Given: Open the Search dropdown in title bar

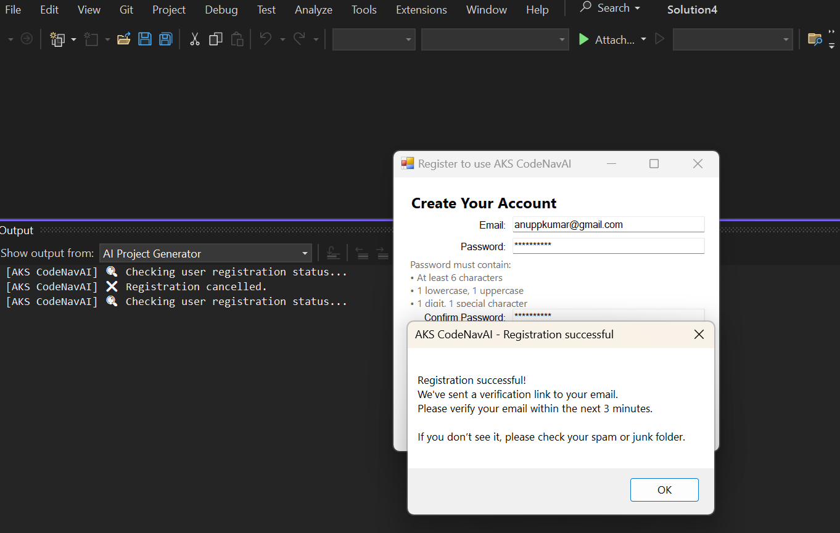Looking at the screenshot, I should (x=611, y=8).
